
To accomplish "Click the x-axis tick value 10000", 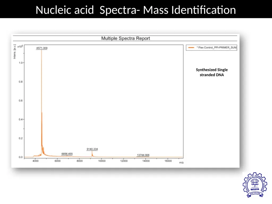I will point(102,161).
